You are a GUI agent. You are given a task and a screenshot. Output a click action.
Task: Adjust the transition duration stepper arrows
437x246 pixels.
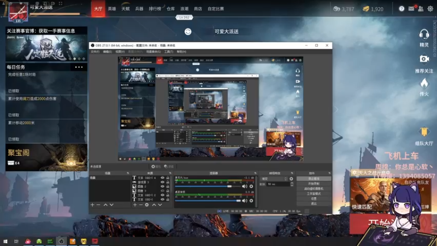(292, 184)
